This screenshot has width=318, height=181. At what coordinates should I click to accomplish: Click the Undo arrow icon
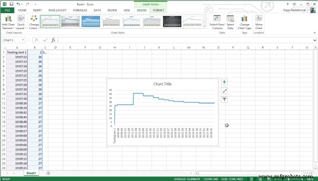coord(18,4)
